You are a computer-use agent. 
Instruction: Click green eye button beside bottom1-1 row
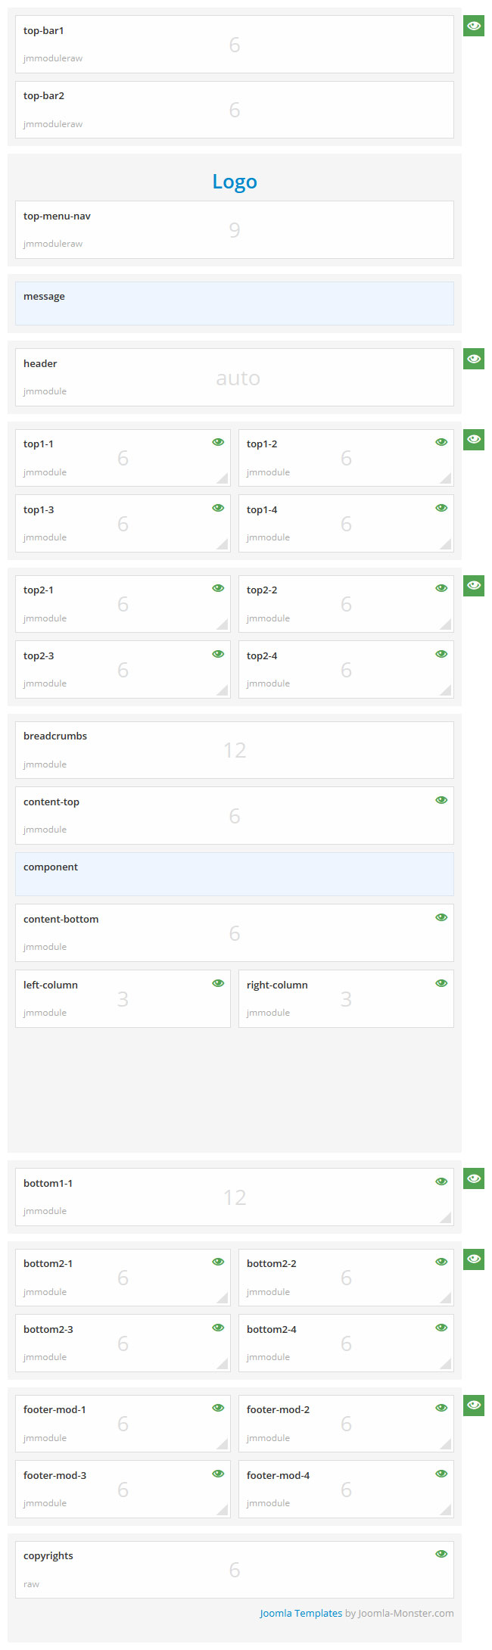[474, 1178]
